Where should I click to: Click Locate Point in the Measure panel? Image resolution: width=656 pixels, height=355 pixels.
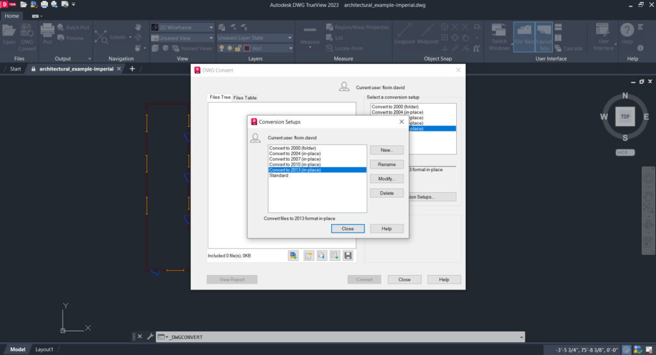pyautogui.click(x=344, y=48)
